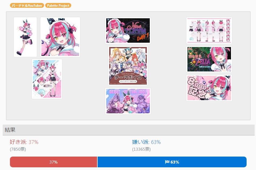Open the Palette Project tag
Viewport: 256px width, 170px height.
[58, 5]
